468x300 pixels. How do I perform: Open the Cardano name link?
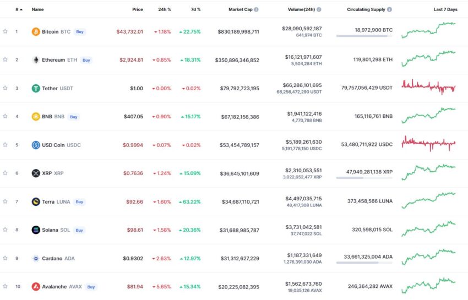point(52,259)
